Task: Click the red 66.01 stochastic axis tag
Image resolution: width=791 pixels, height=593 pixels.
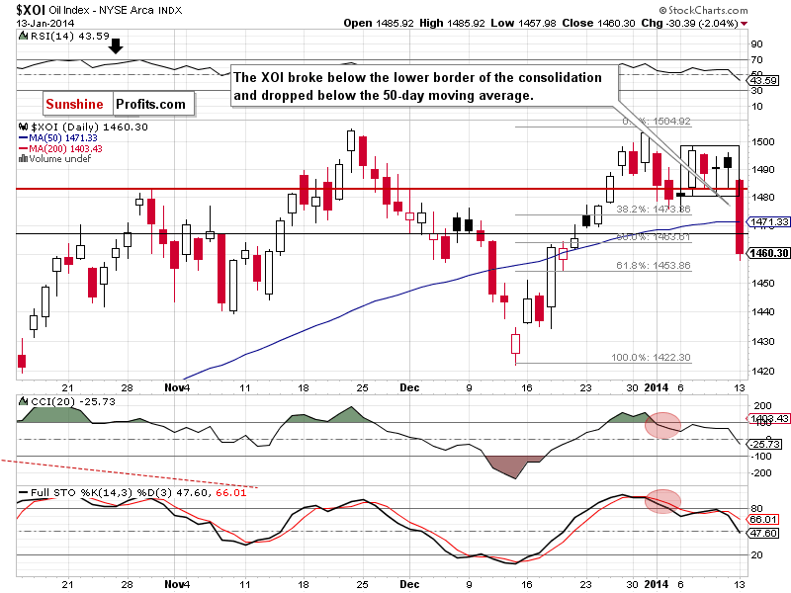Action: point(763,519)
